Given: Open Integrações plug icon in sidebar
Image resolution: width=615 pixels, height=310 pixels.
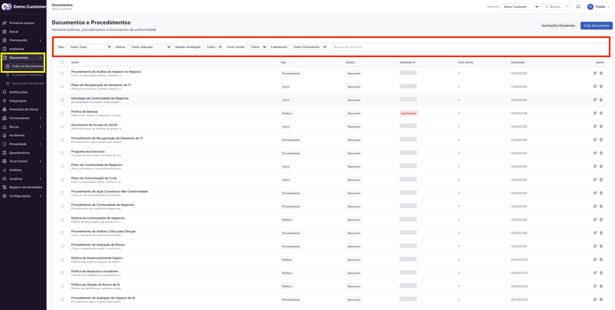Looking at the screenshot, I should [5, 101].
